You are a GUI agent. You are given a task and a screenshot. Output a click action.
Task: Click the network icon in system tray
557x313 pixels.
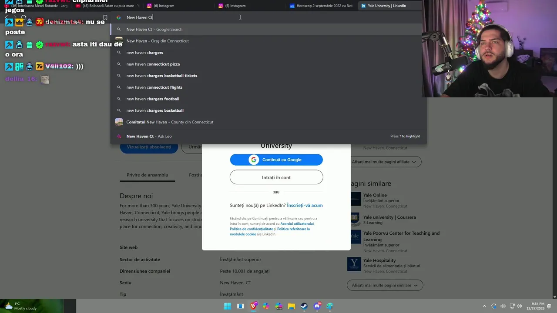pyautogui.click(x=512, y=306)
